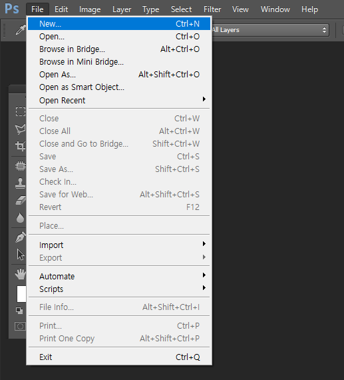
Task: Click Close and Go to Bridge... entry
Action: click(119, 144)
